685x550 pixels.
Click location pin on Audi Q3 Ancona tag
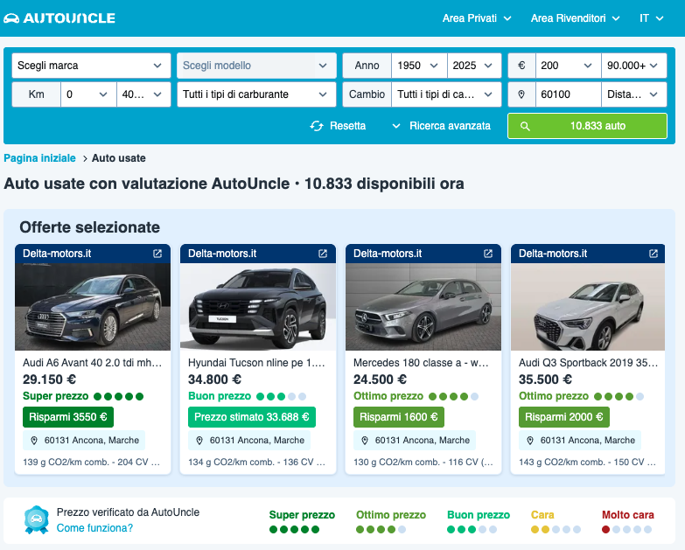pos(530,441)
